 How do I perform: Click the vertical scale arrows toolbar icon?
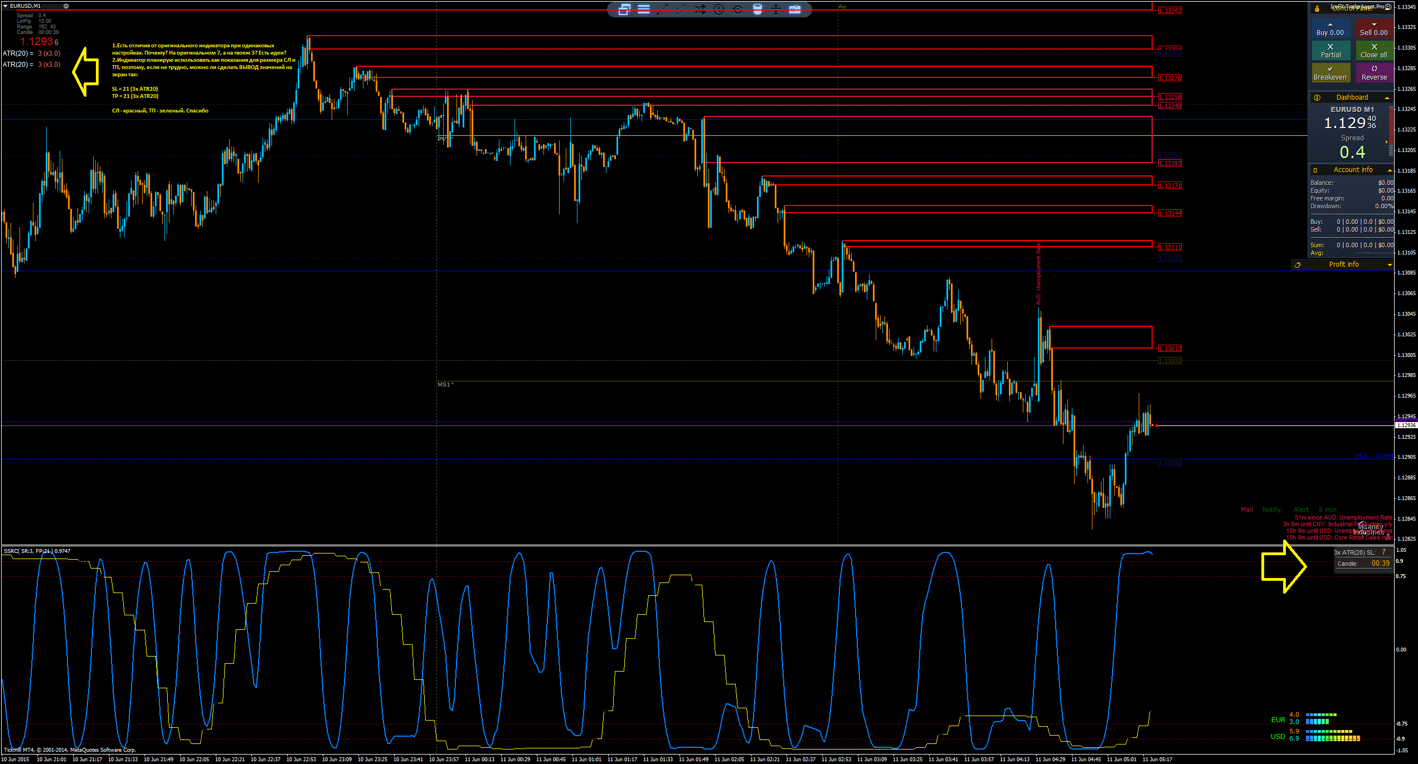[x=776, y=9]
